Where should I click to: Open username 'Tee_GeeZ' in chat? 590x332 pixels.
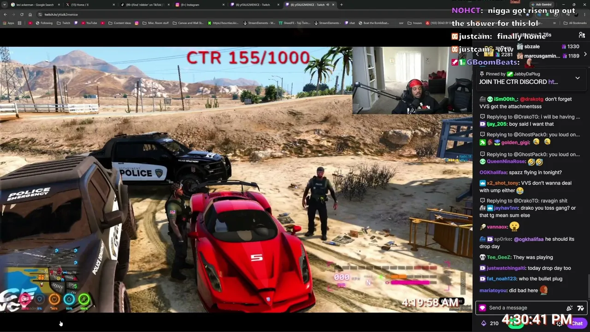[499, 257]
